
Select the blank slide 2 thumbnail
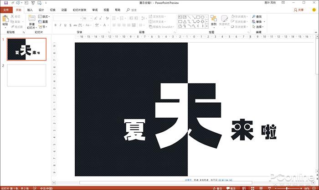pyautogui.click(x=26, y=75)
